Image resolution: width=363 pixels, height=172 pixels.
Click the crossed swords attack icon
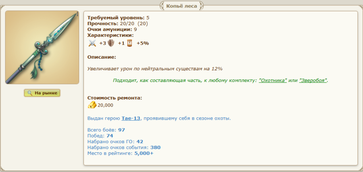point(92,43)
